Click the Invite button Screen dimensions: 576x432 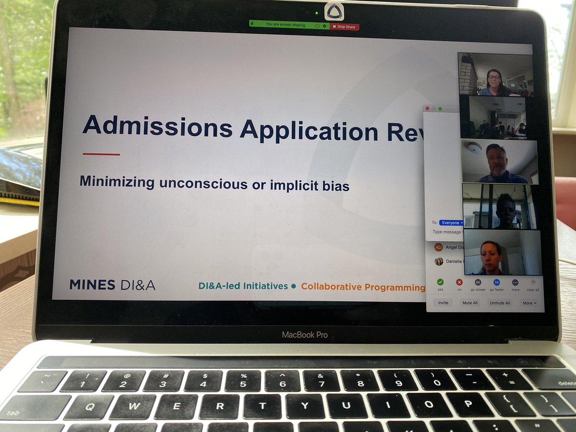point(443,303)
